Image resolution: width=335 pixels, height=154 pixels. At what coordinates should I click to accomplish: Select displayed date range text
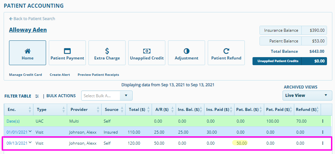pyautogui.click(x=168, y=85)
